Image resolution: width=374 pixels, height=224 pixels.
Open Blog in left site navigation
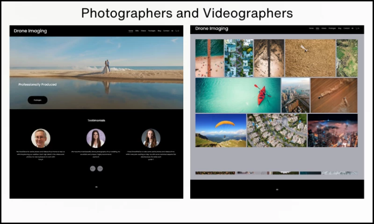tap(159, 31)
